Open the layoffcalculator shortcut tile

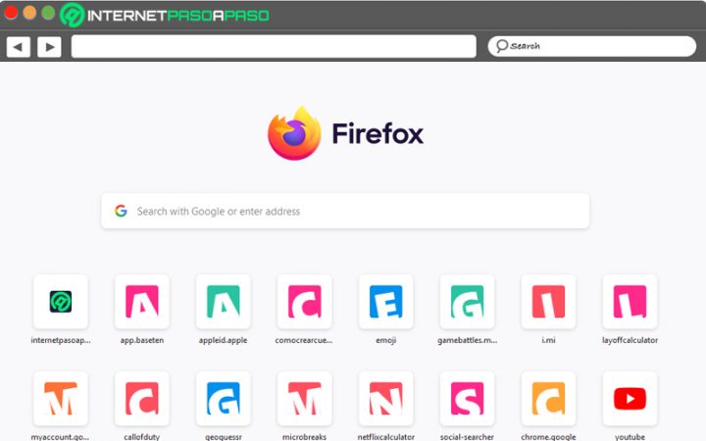630,302
